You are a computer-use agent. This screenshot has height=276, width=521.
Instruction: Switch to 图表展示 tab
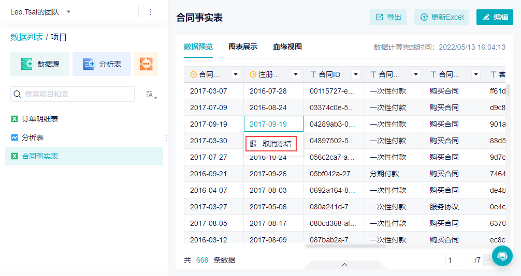pyautogui.click(x=243, y=47)
